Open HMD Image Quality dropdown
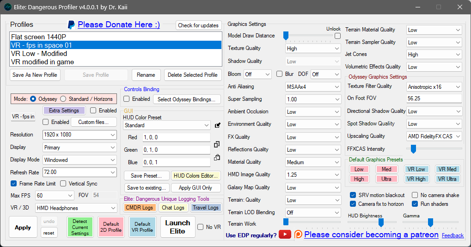471x247 pixels. point(313,174)
